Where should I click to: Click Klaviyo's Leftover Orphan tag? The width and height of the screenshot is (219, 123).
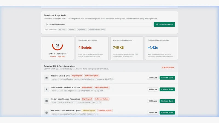[92, 76]
